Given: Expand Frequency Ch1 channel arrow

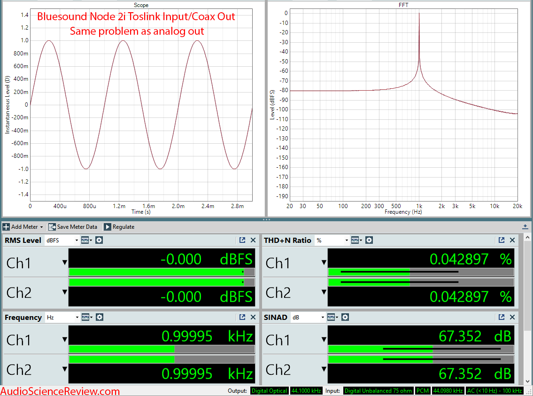Looking at the screenshot, I should click(65, 339).
